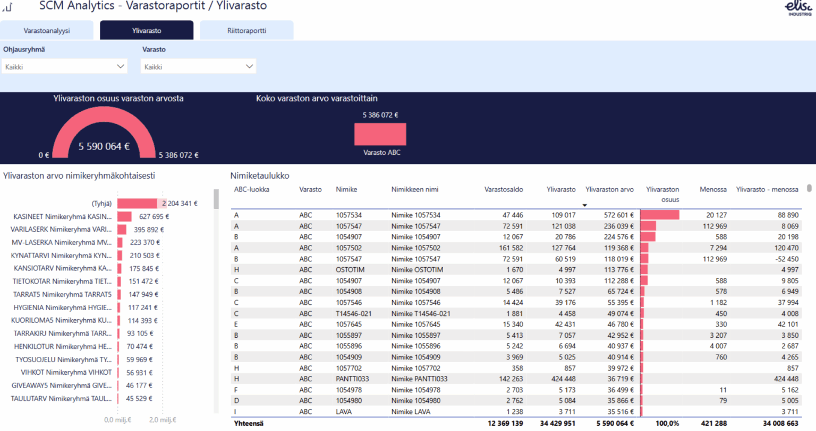Viewport: 816px width, 431px height.
Task: Sort by the Menossa column header
Action: coord(713,190)
